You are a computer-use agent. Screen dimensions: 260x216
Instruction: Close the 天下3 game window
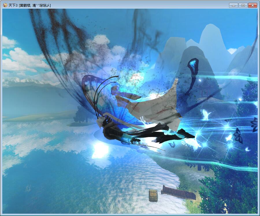(x=252, y=5)
